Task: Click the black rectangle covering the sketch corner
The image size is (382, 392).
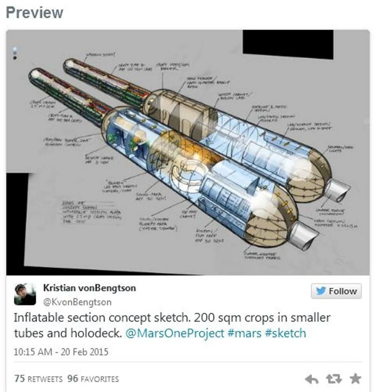Action: (288, 44)
